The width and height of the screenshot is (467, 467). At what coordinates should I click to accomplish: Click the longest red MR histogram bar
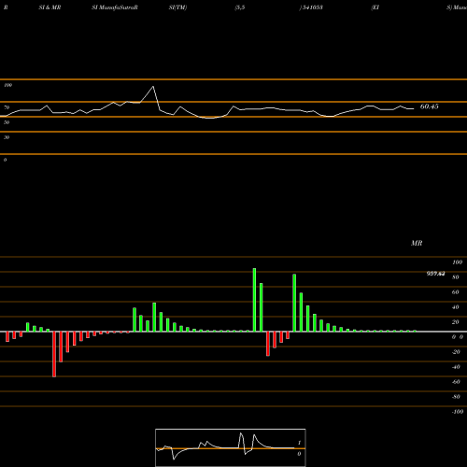click(x=54, y=354)
